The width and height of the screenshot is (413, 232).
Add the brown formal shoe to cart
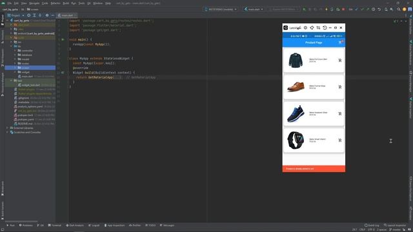point(340,87)
